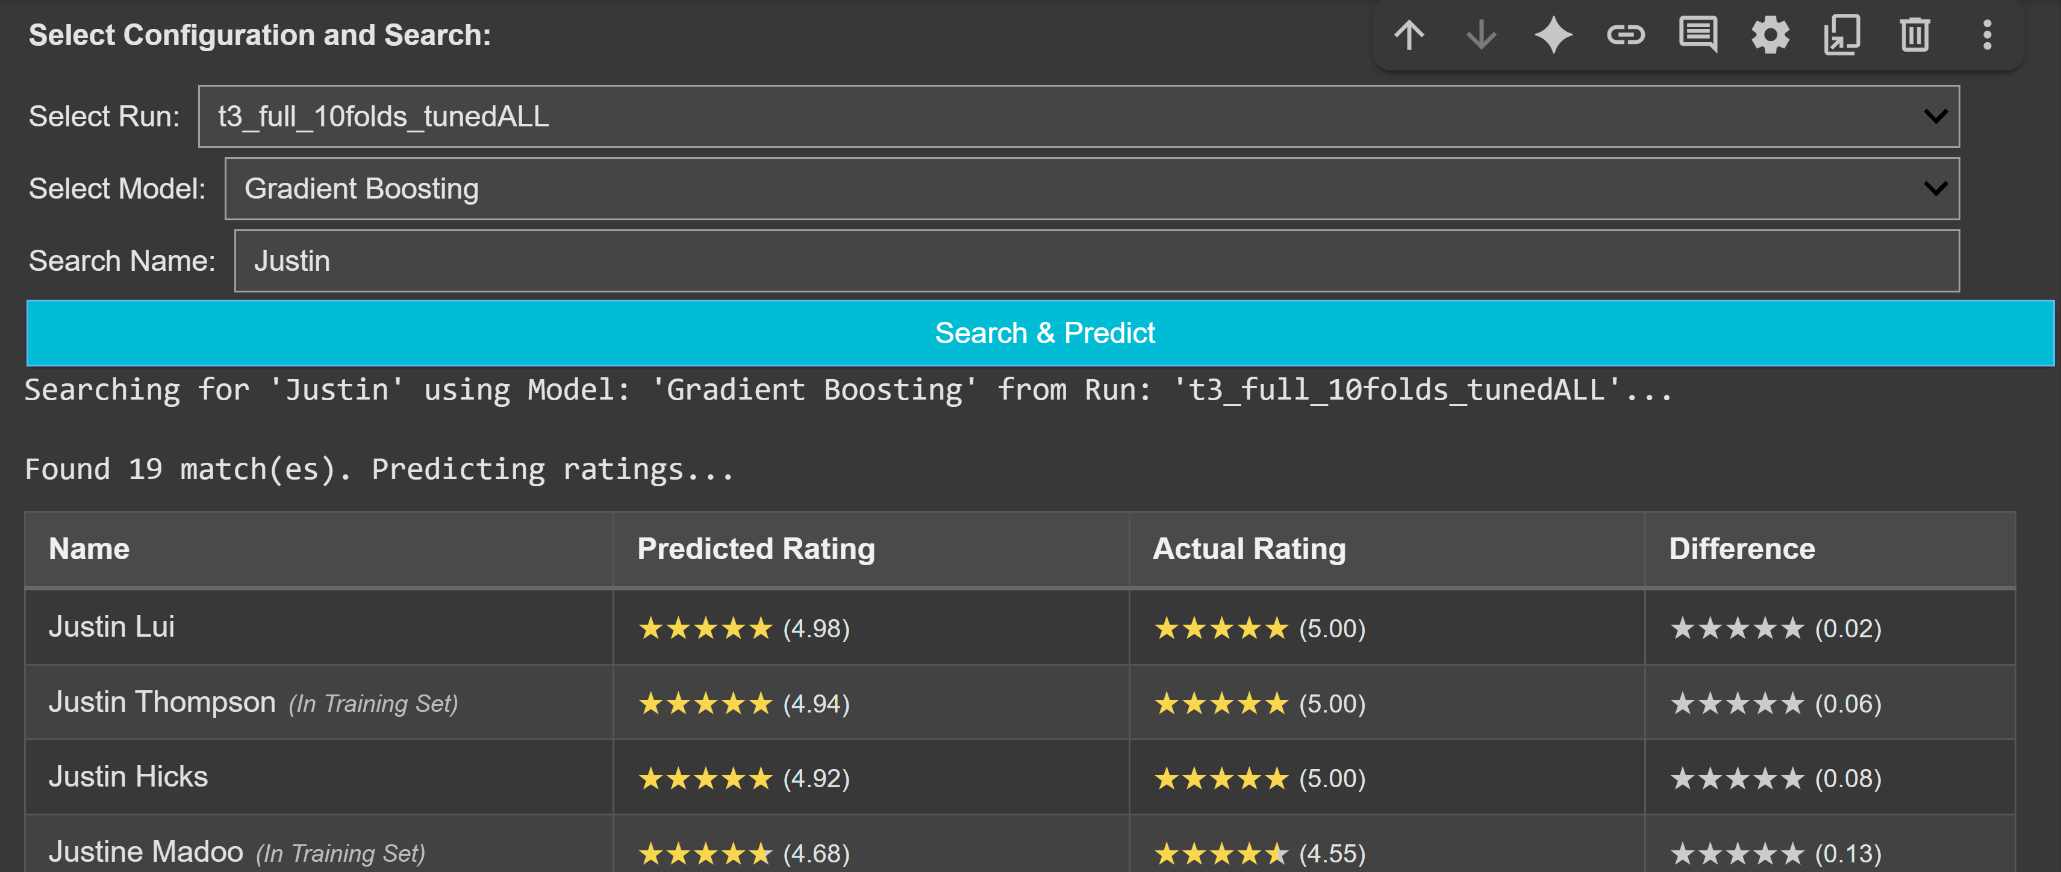Select the Justin Lui row name
The height and width of the screenshot is (872, 2061).
tap(112, 626)
